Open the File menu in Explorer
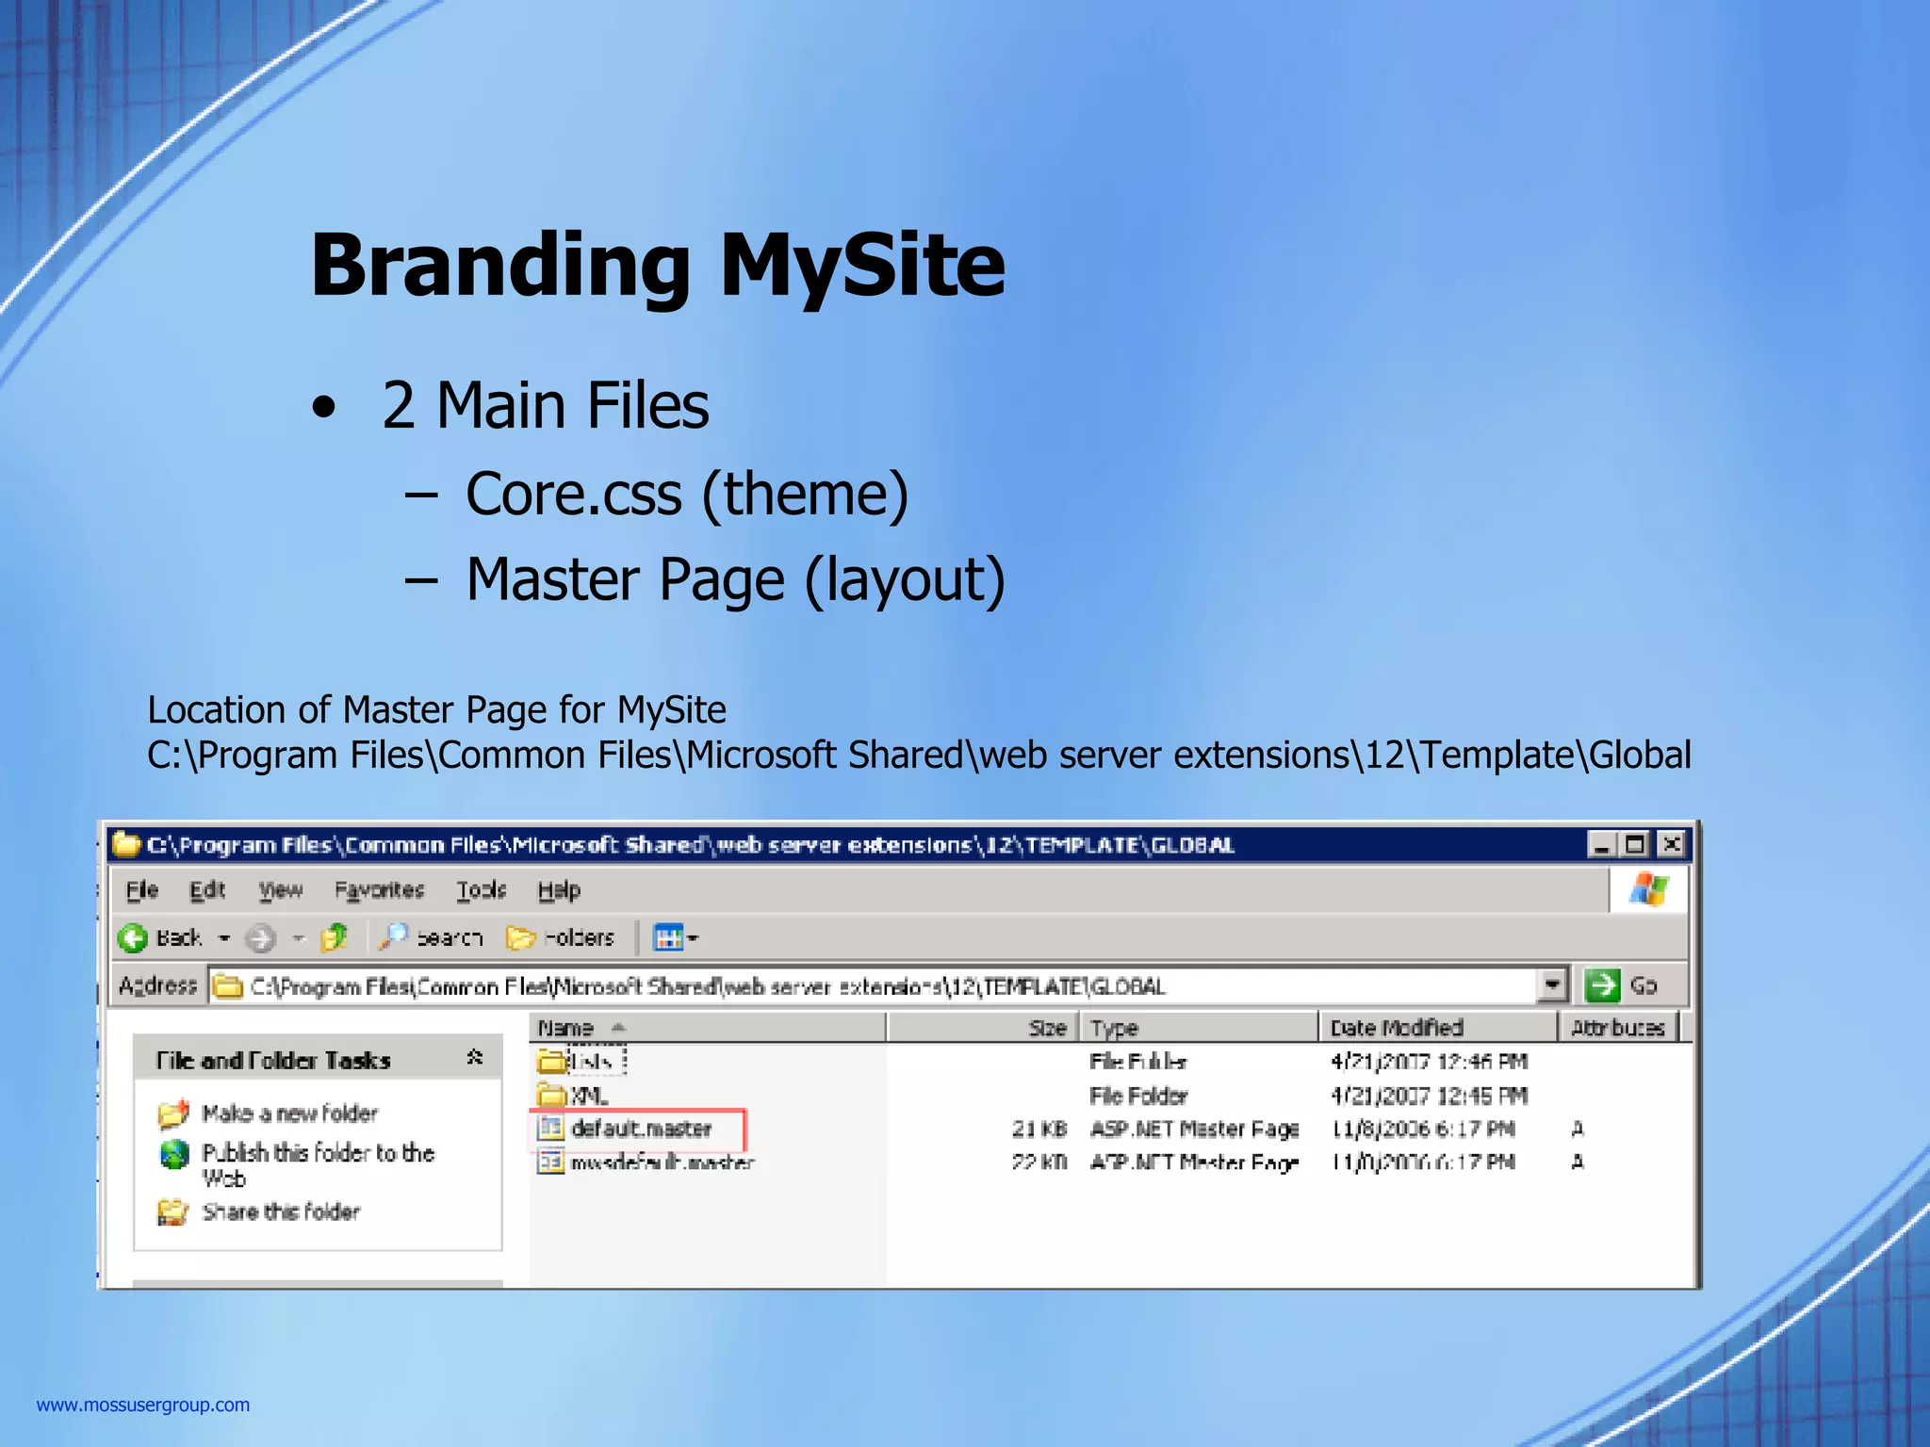The height and width of the screenshot is (1447, 1930). click(x=142, y=889)
